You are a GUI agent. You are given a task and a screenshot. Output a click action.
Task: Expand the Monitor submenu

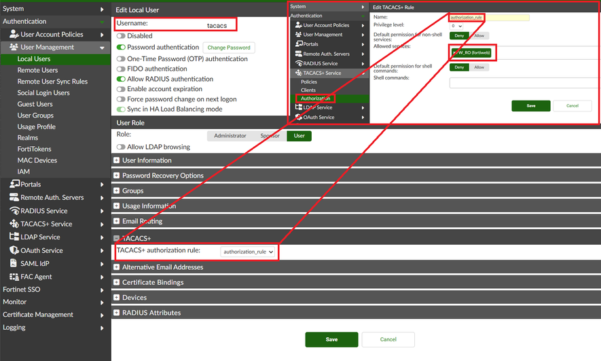tap(102, 303)
